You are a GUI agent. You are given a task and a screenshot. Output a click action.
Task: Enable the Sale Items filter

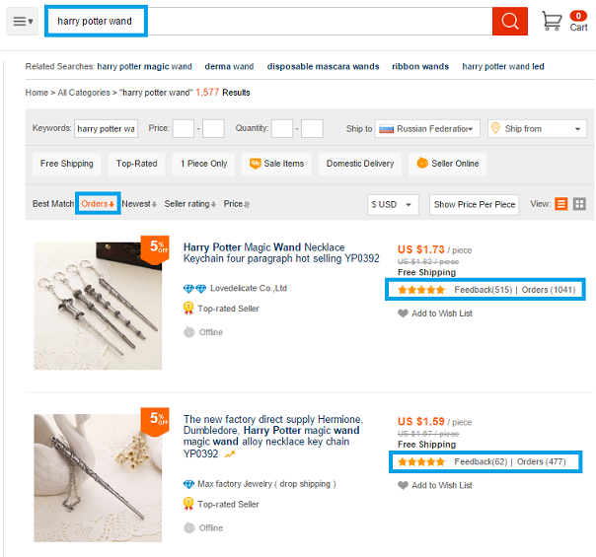(x=277, y=164)
